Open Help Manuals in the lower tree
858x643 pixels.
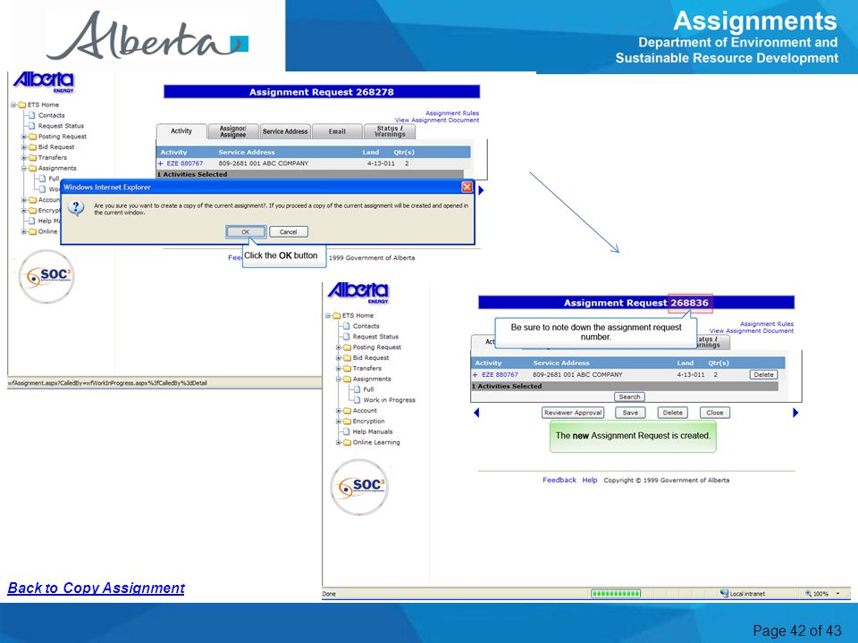point(372,432)
